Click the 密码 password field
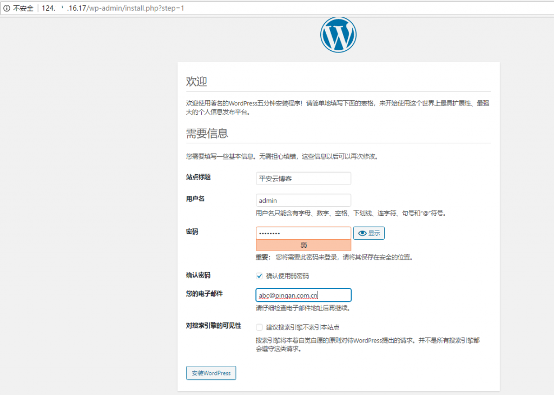Viewport: 554px width, 395px height. pos(303,233)
